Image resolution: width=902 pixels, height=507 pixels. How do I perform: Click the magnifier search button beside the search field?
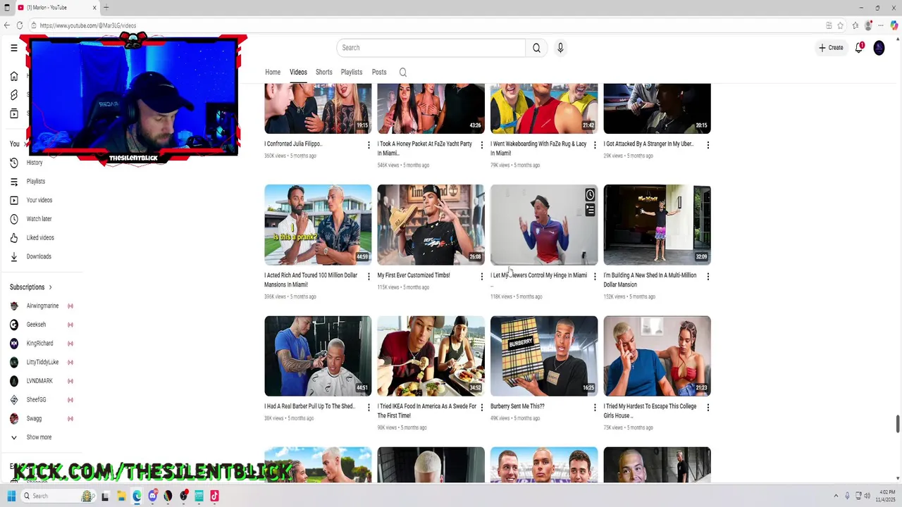click(536, 48)
